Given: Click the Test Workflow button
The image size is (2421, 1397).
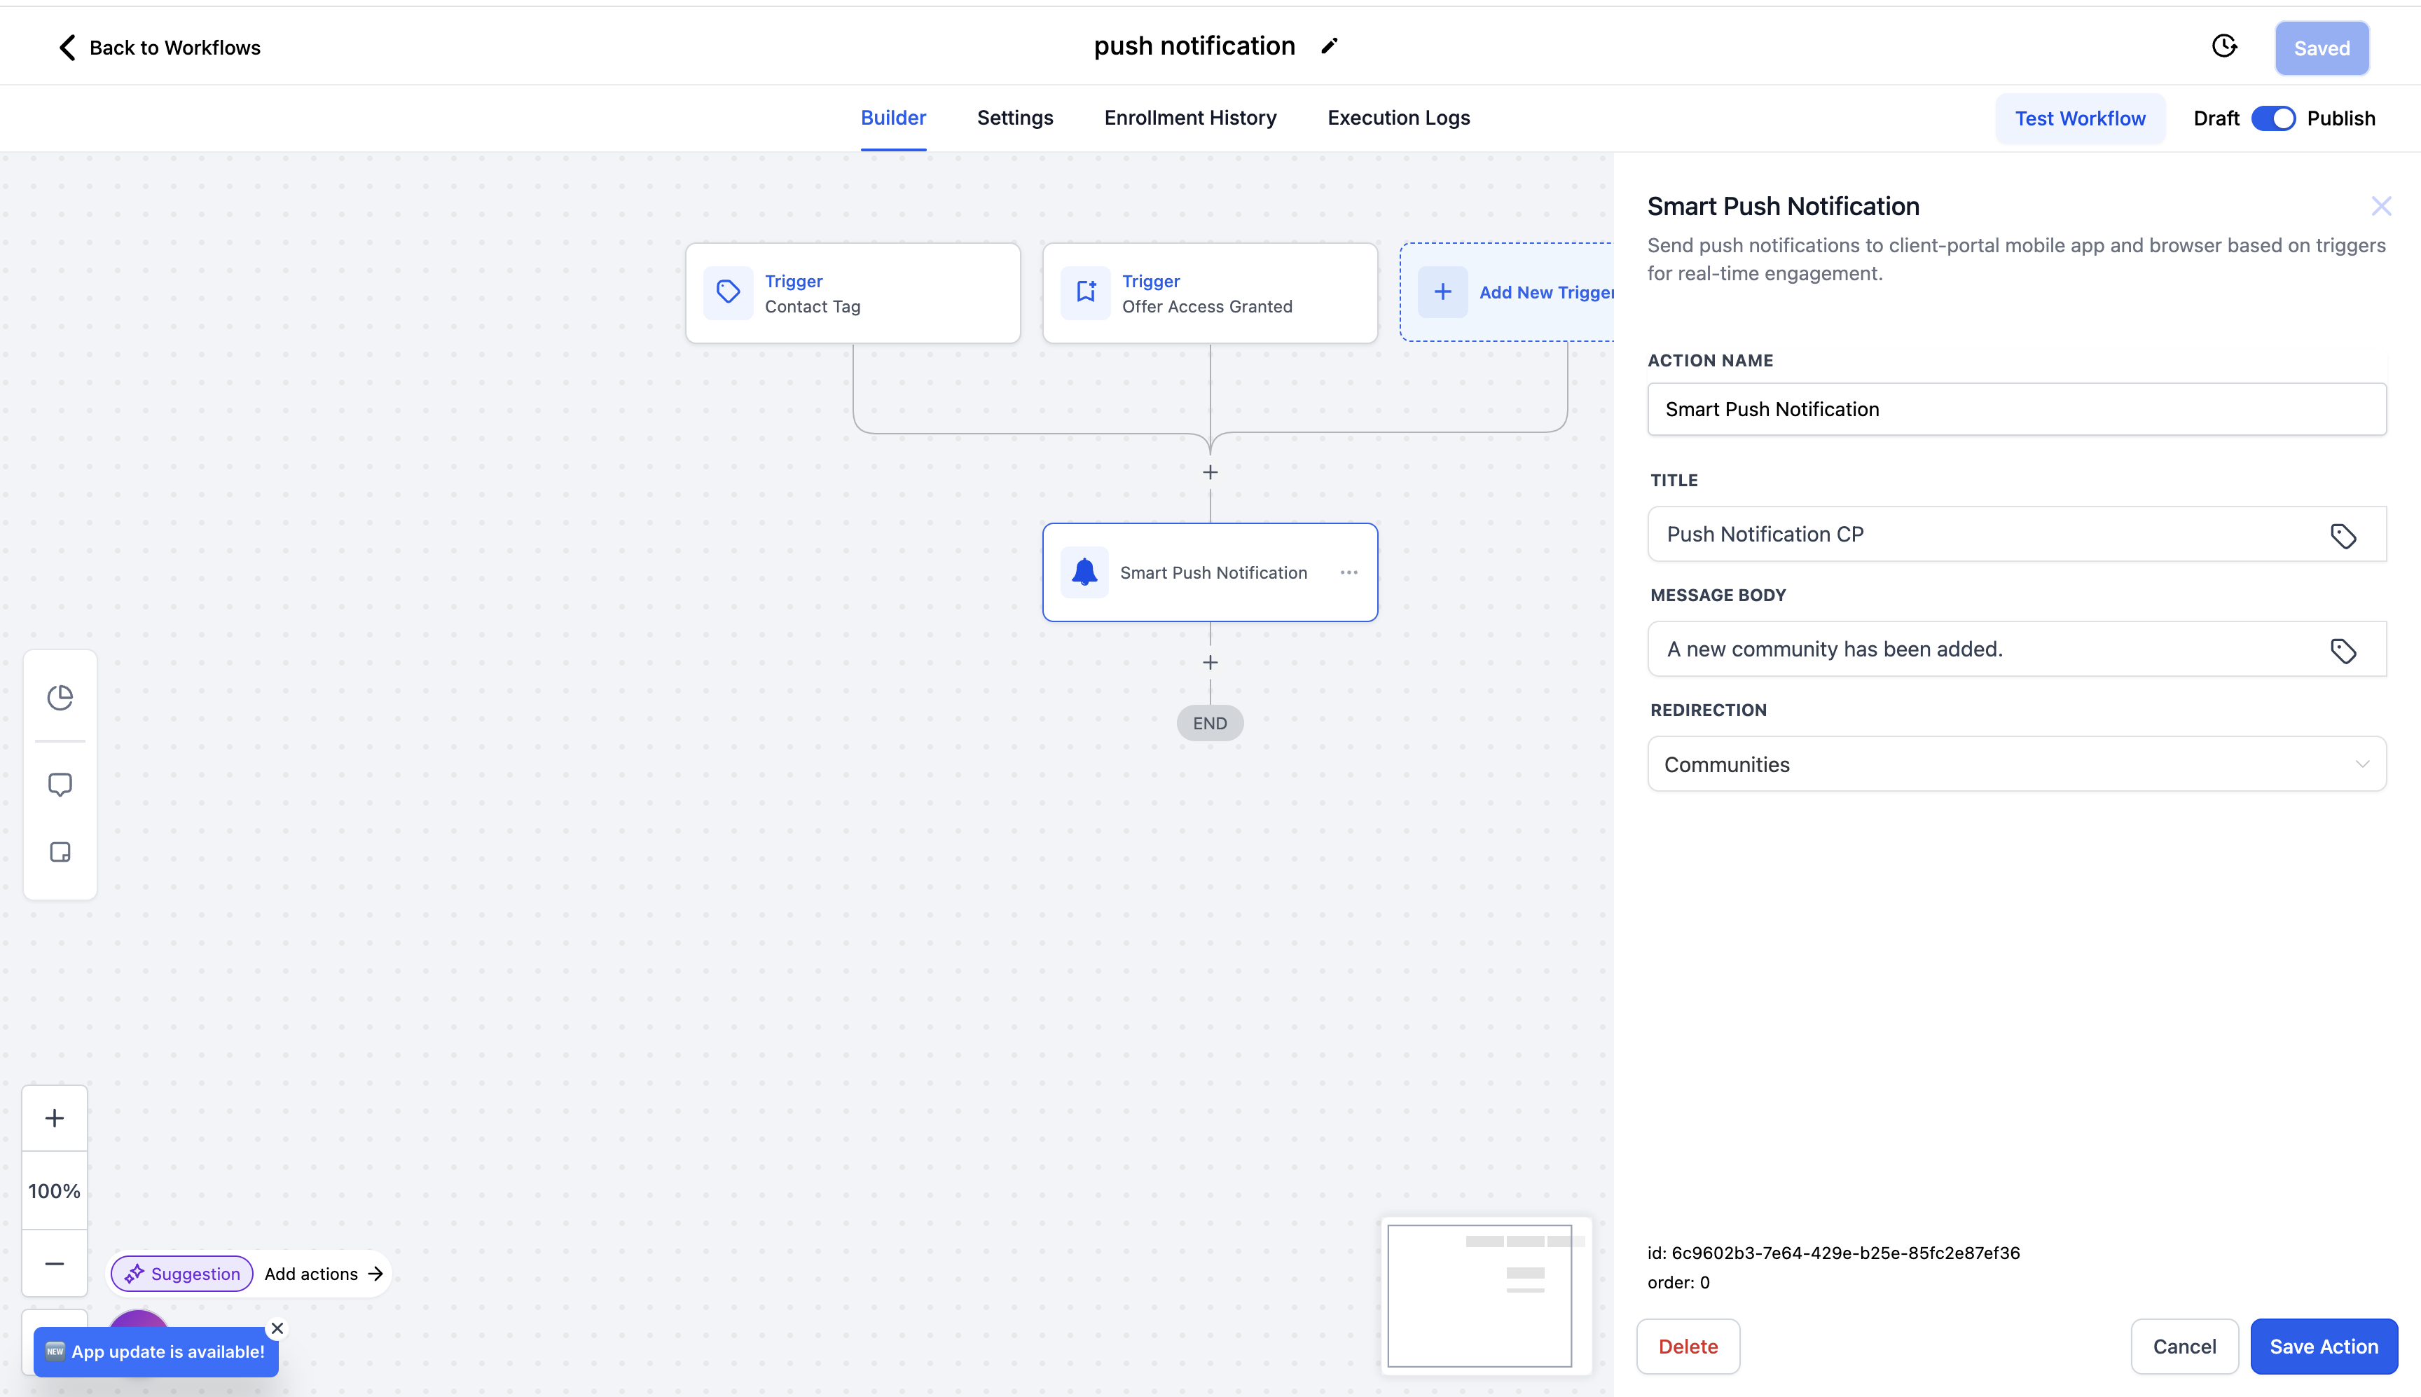Looking at the screenshot, I should point(2080,118).
